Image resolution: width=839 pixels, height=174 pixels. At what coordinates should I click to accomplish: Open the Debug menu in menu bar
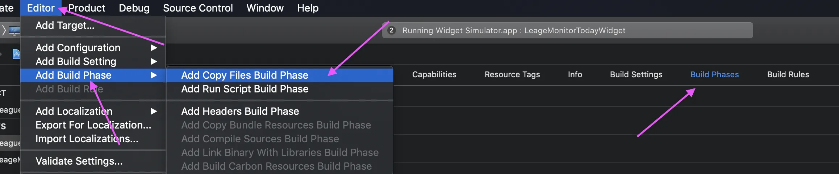(134, 8)
